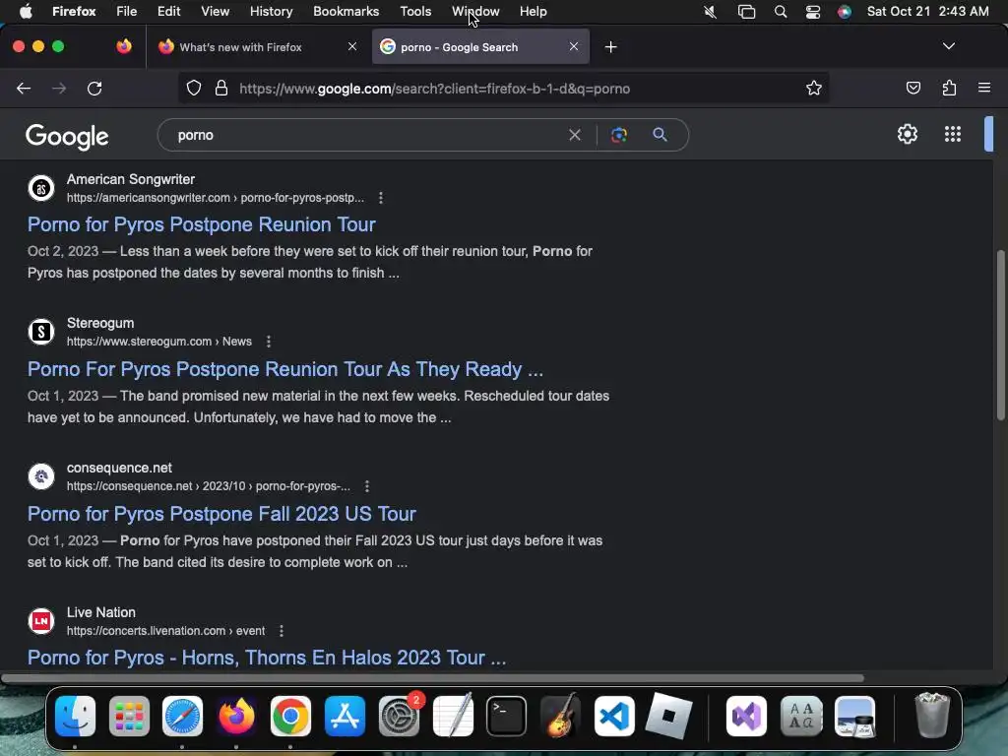Open the File menu
This screenshot has width=1008, height=756.
(x=126, y=12)
